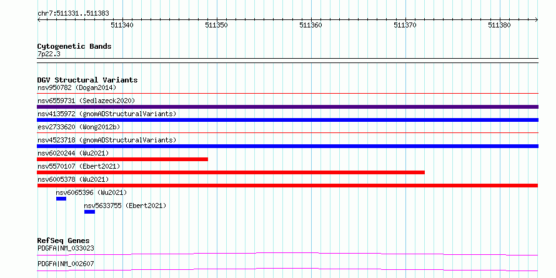The height and width of the screenshot is (278, 556).
Task: Click the blue nsv4135972 variant bar
Action: click(287, 120)
